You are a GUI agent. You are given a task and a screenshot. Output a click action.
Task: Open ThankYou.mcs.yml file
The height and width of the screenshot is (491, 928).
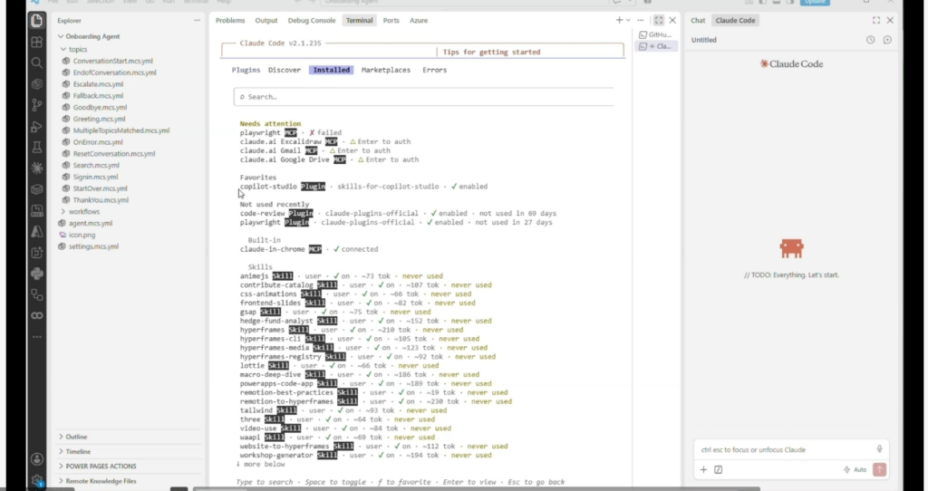(x=101, y=200)
